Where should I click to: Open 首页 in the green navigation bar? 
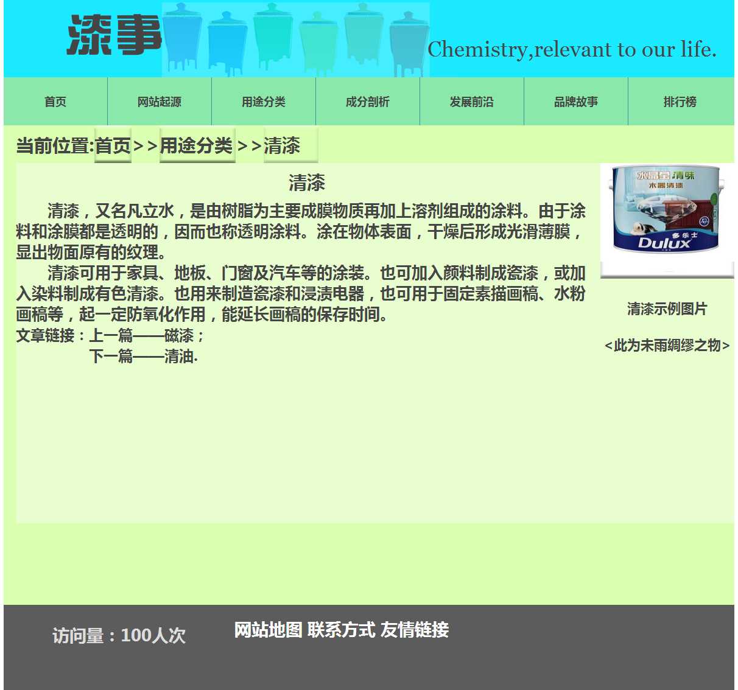pyautogui.click(x=55, y=102)
